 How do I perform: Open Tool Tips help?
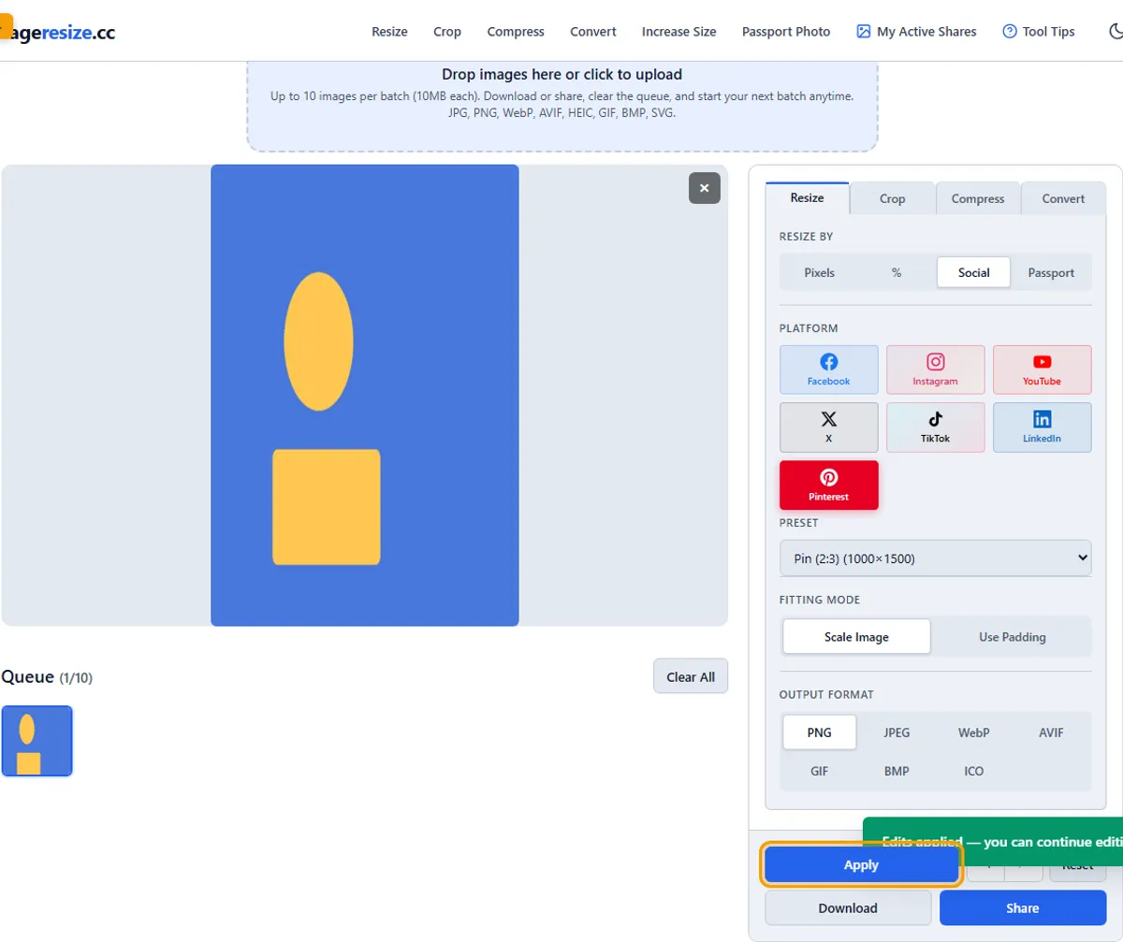tap(1038, 31)
